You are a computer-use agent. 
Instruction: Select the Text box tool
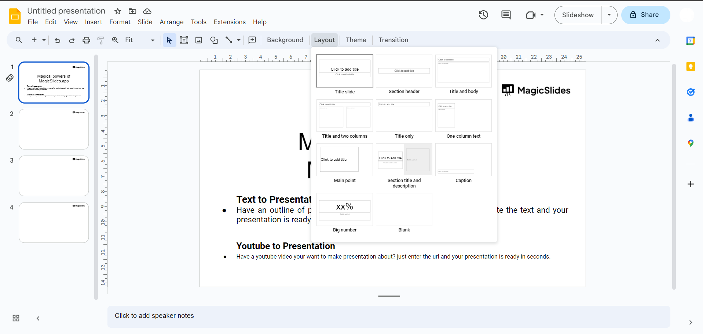click(x=184, y=40)
